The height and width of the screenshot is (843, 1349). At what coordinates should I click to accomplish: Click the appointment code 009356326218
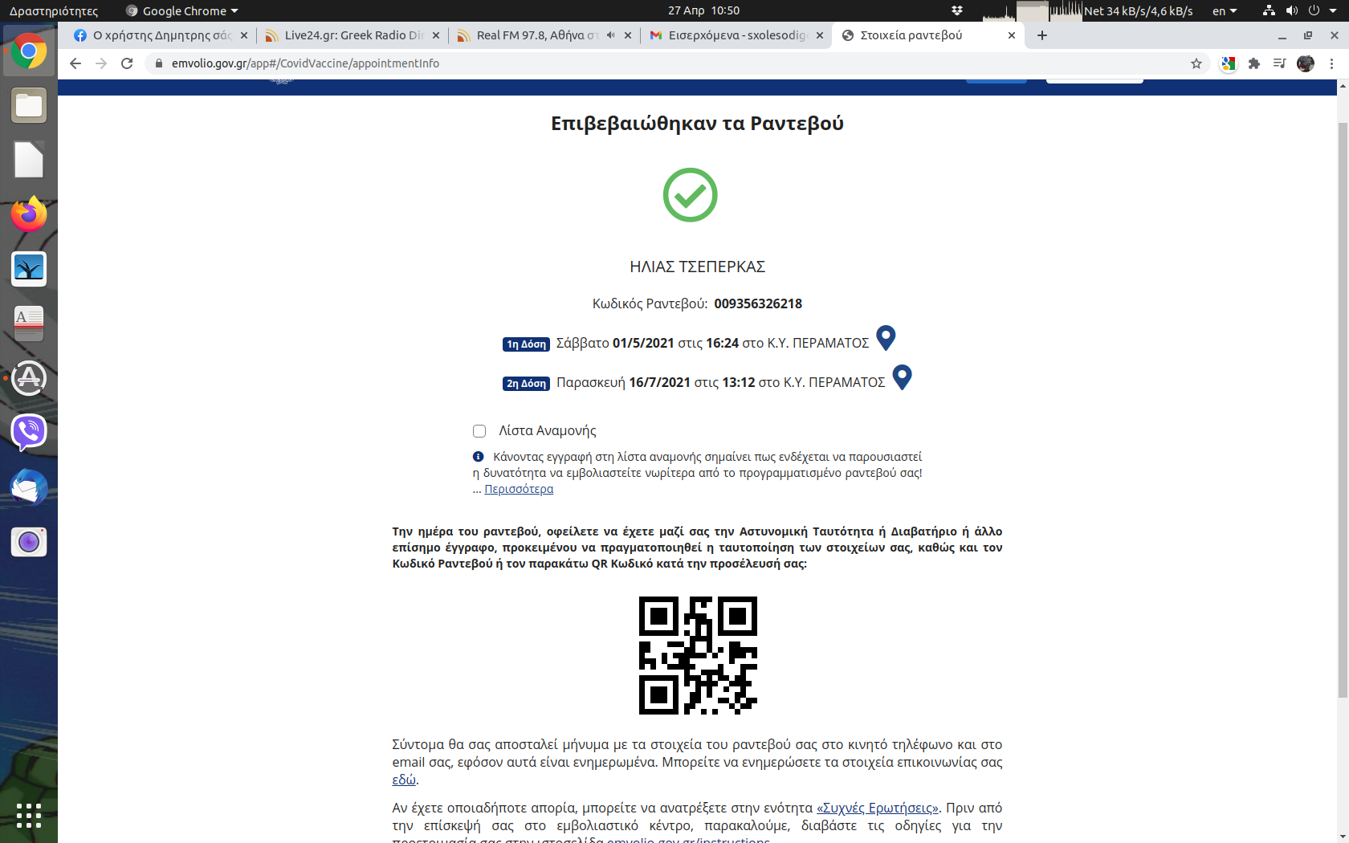point(758,303)
